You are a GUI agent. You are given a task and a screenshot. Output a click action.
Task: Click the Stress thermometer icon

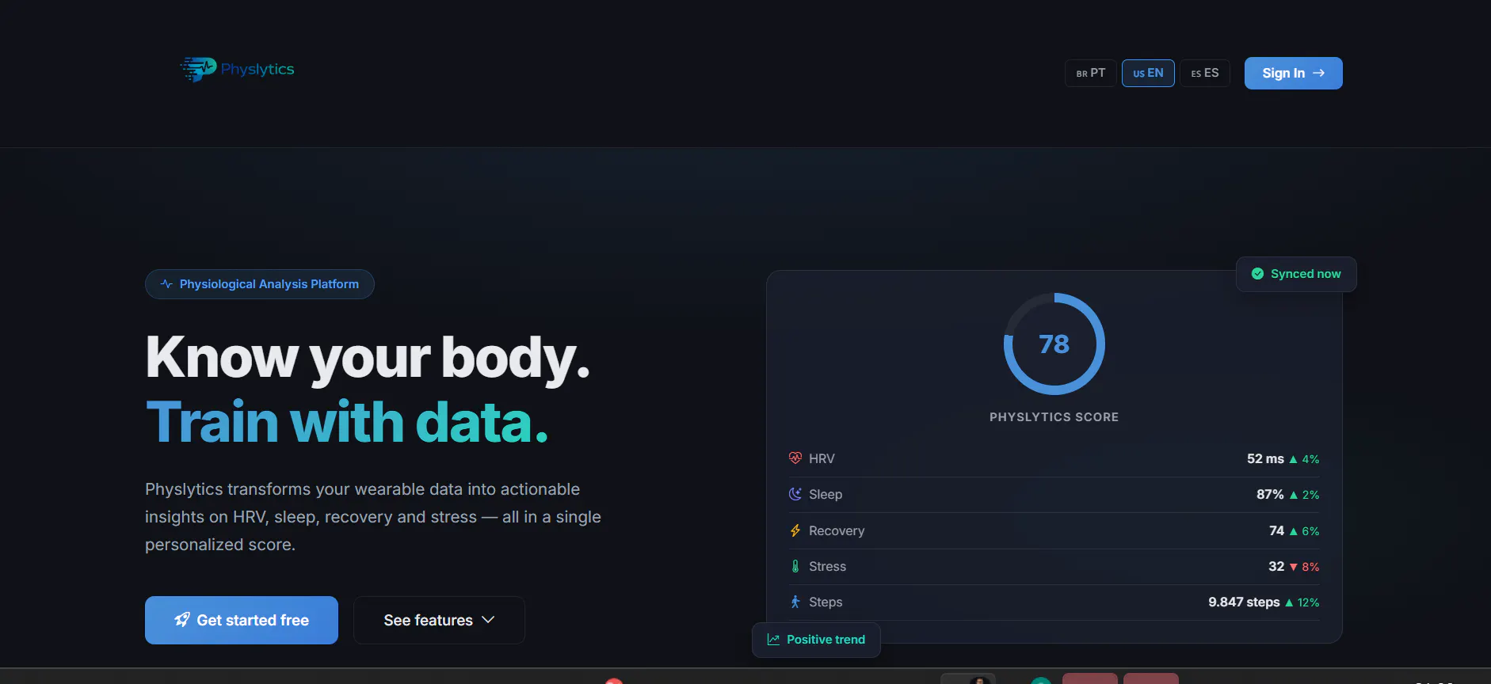click(795, 566)
